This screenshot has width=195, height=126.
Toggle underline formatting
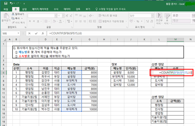click(x=38, y=21)
